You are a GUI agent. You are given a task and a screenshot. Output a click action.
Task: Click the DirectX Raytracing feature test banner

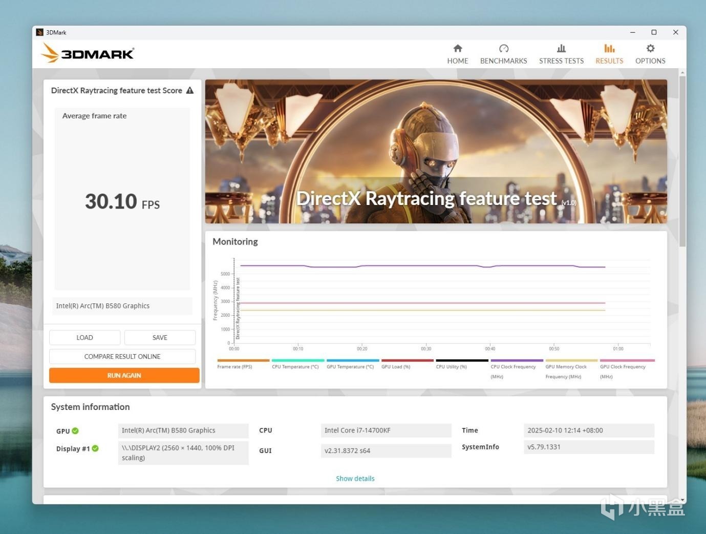point(436,151)
